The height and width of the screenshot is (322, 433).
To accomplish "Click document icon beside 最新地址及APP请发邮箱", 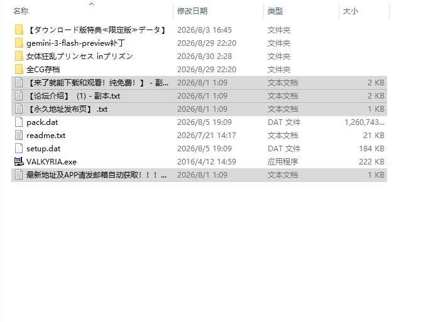I will point(19,174).
